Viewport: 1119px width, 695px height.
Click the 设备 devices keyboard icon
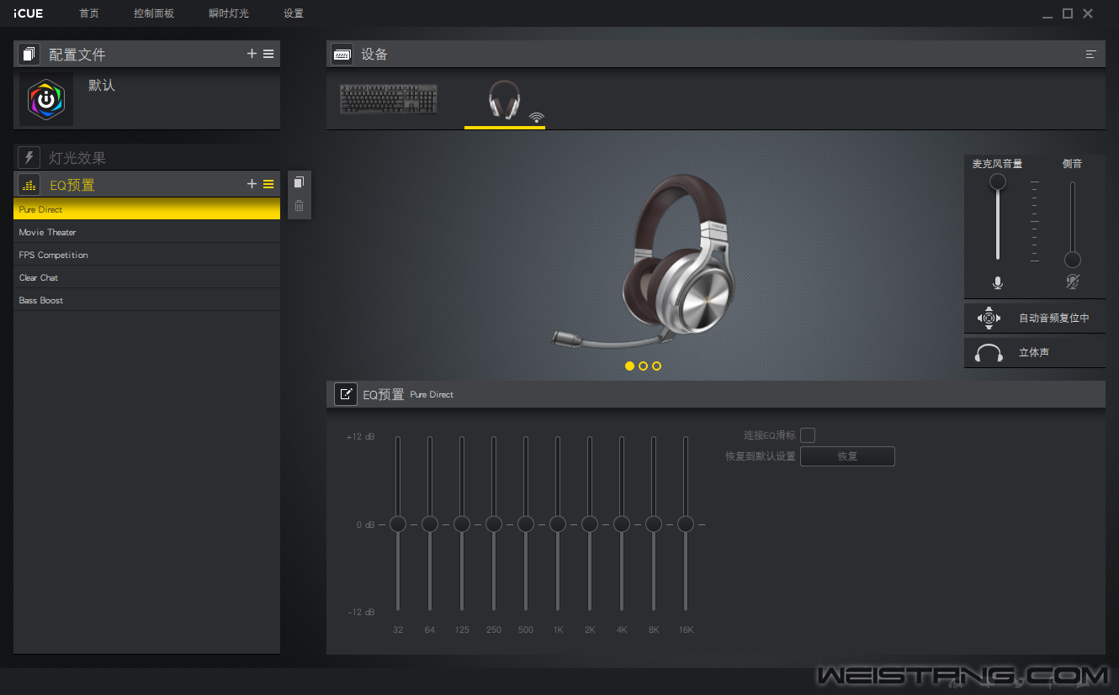[342, 54]
